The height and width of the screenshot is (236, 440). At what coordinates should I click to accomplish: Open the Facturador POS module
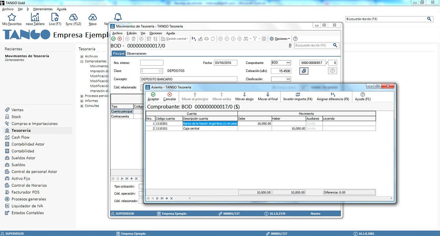[x=25, y=192]
